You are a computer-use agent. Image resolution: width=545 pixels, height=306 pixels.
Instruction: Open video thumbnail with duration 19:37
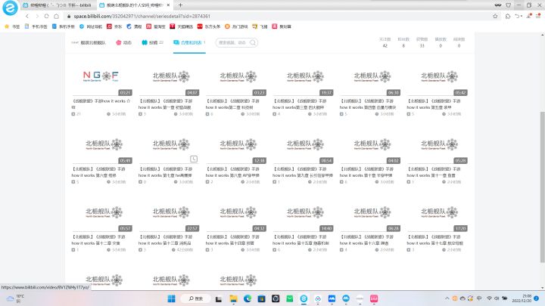click(x=303, y=79)
